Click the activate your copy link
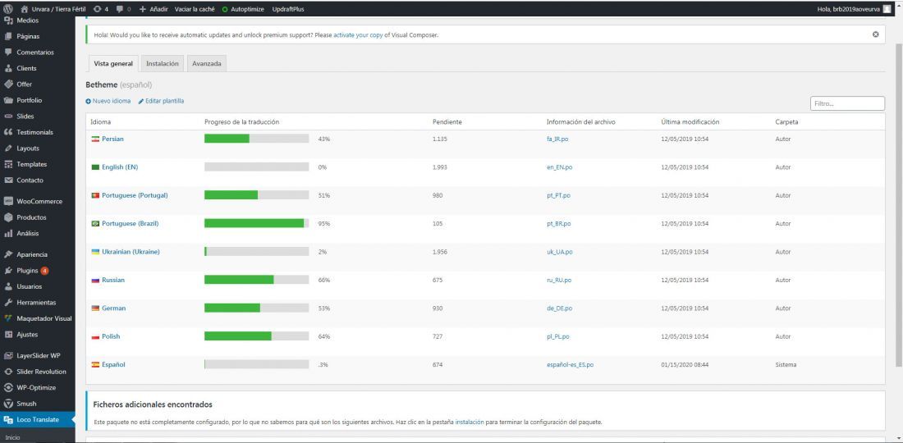 (358, 35)
